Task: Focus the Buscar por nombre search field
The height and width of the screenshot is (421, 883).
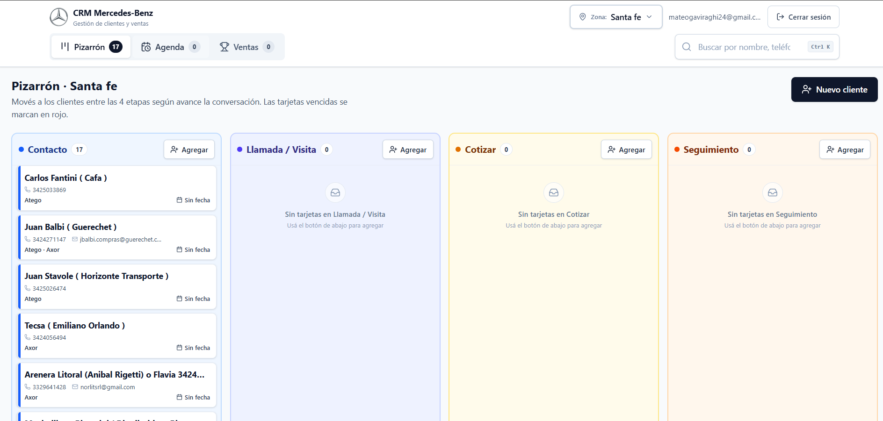Action: (757, 47)
